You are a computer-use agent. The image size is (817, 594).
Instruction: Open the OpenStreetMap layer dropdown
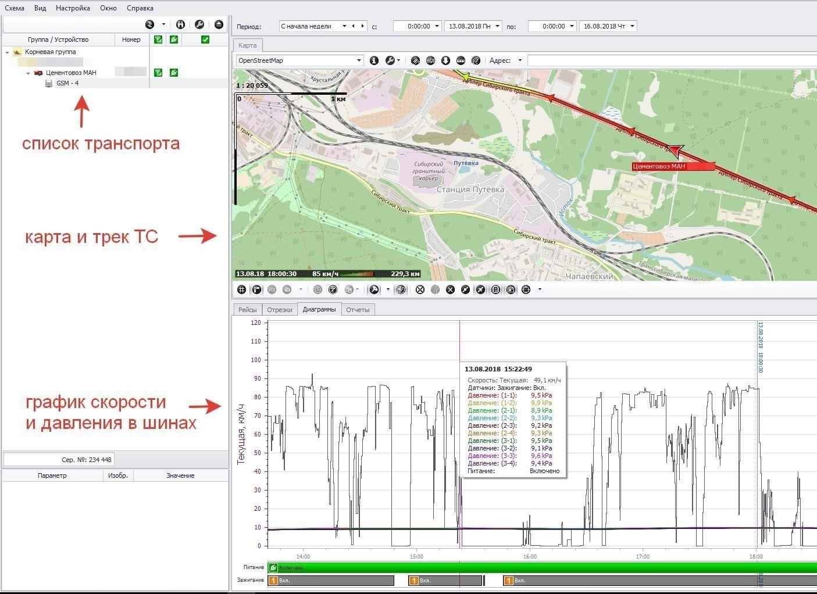click(x=359, y=60)
